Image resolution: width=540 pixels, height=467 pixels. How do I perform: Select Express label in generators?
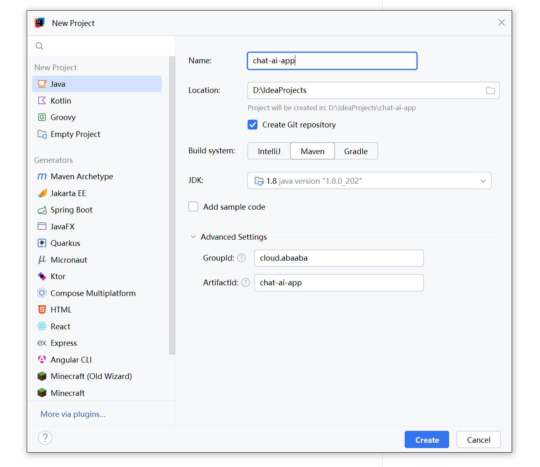64,343
